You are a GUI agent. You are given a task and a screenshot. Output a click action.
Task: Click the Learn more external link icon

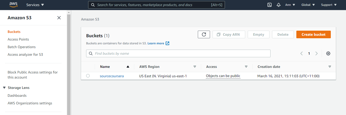pos(167,43)
